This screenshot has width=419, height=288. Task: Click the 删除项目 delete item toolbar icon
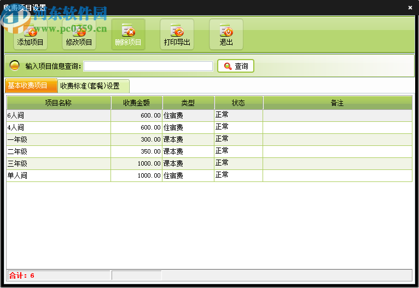tap(128, 34)
